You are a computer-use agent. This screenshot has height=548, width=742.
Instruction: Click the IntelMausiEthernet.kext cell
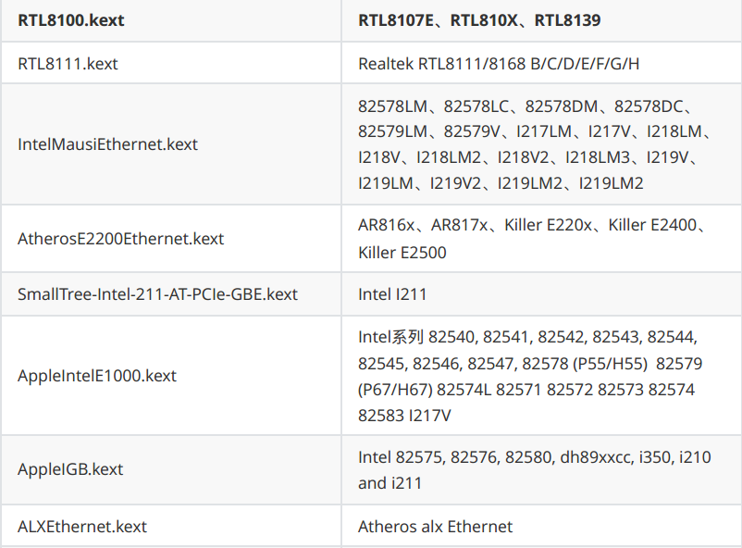coord(171,144)
